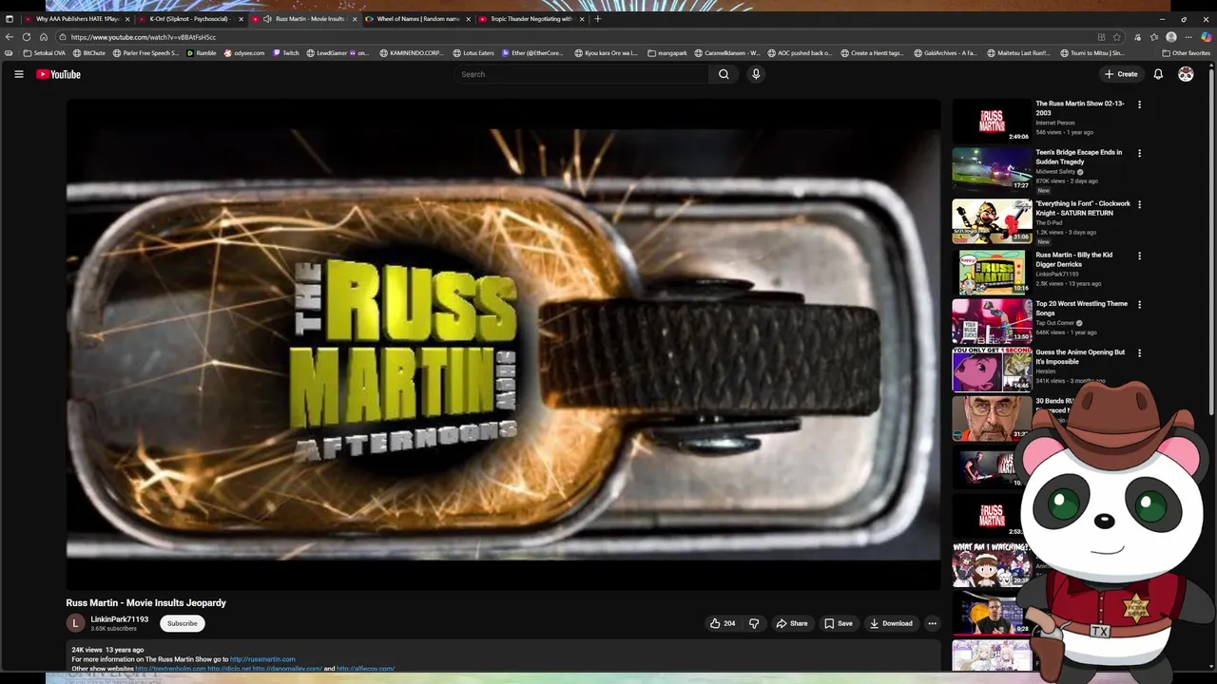
Task: Follow the alfiecoy.com description link
Action: click(x=365, y=669)
